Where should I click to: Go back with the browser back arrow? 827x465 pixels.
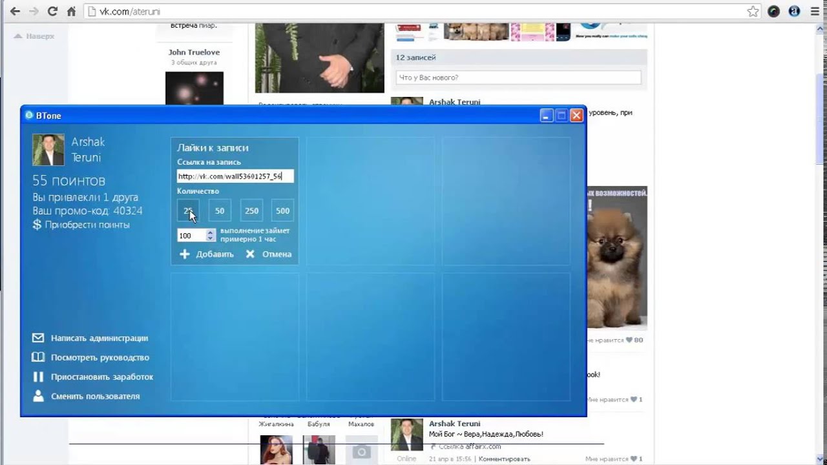coord(14,11)
